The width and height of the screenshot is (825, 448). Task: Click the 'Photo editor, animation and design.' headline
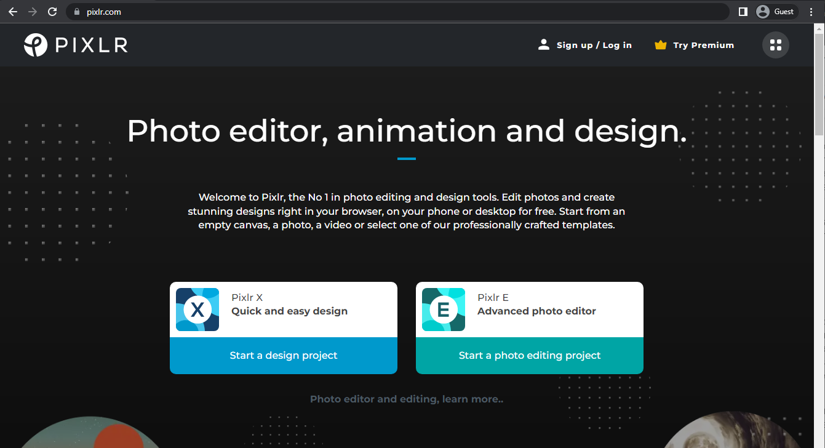407,131
